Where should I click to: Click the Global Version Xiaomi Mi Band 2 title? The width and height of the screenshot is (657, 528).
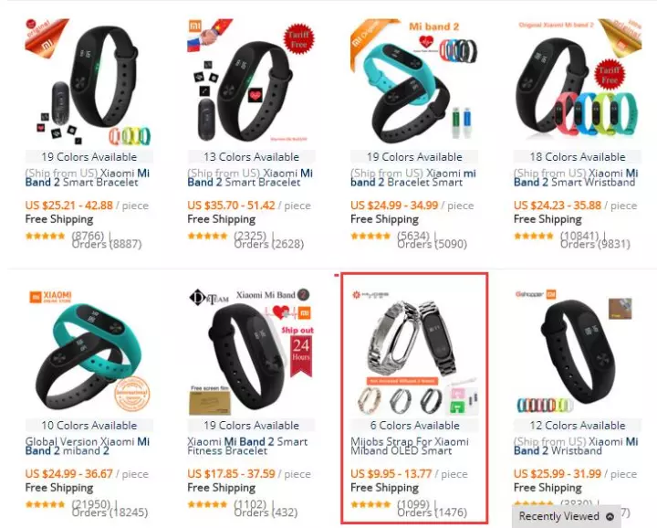pos(88,446)
